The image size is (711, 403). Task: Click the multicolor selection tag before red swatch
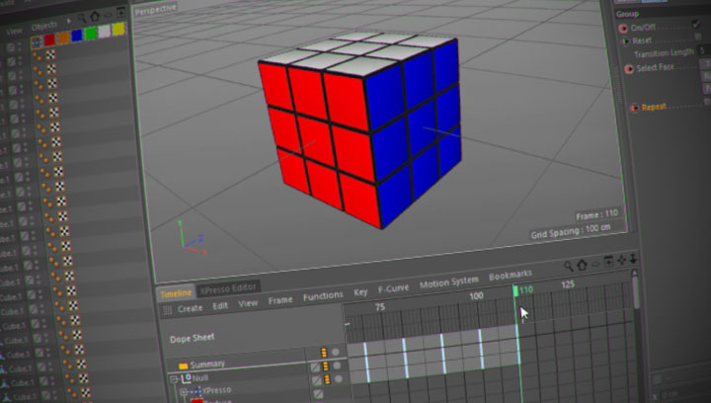click(37, 42)
